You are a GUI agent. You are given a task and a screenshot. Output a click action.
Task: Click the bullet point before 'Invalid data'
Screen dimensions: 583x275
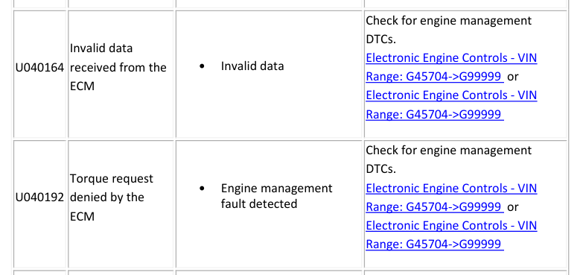pos(202,66)
